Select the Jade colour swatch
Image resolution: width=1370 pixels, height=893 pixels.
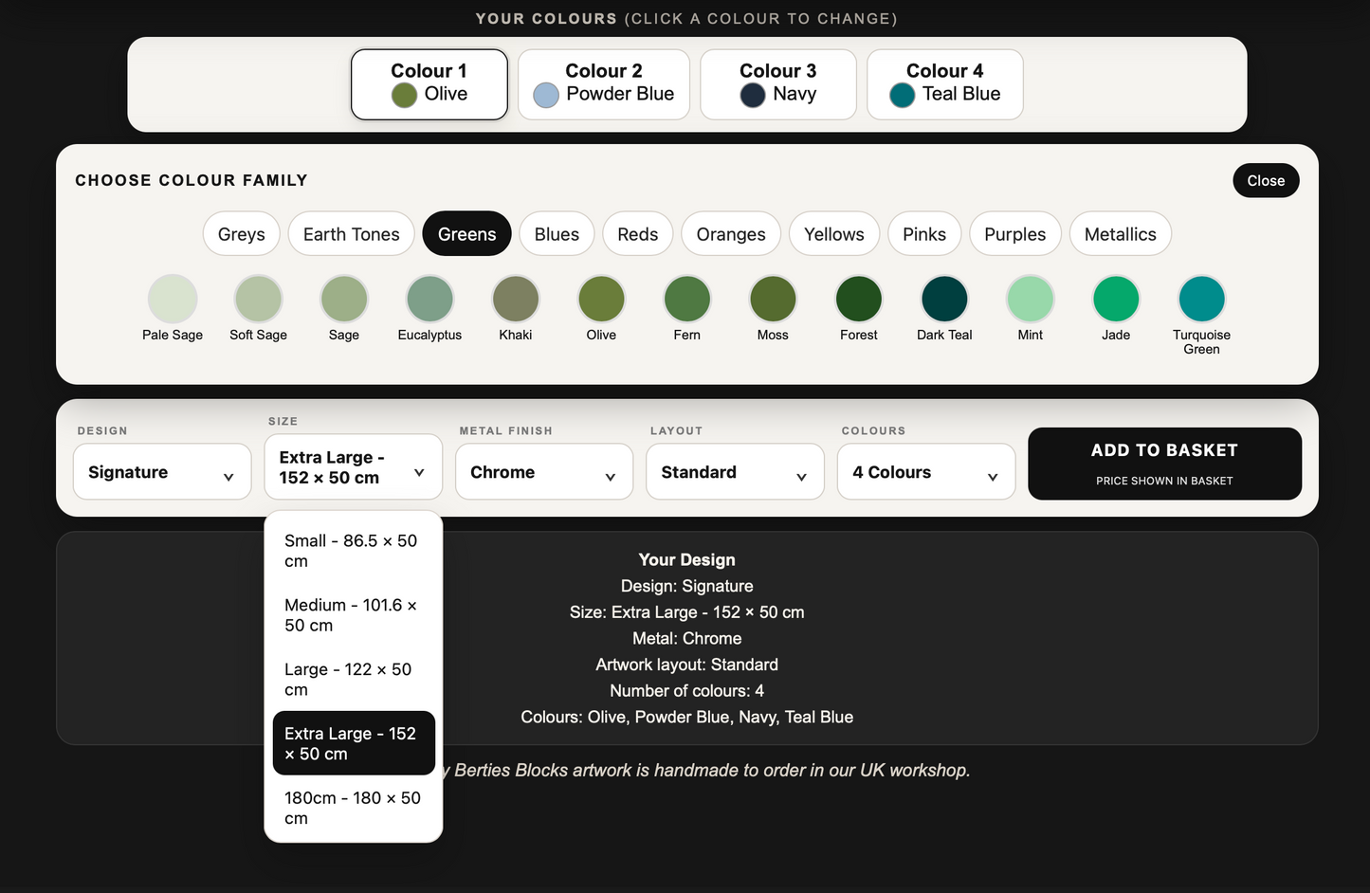click(x=1116, y=299)
